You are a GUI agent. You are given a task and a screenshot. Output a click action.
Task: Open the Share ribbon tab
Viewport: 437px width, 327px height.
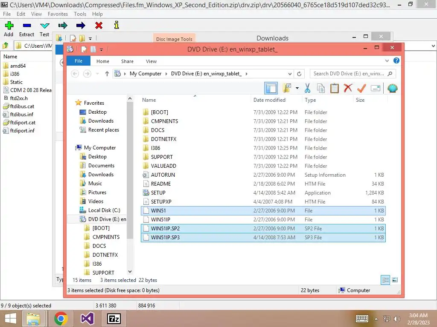(127, 61)
